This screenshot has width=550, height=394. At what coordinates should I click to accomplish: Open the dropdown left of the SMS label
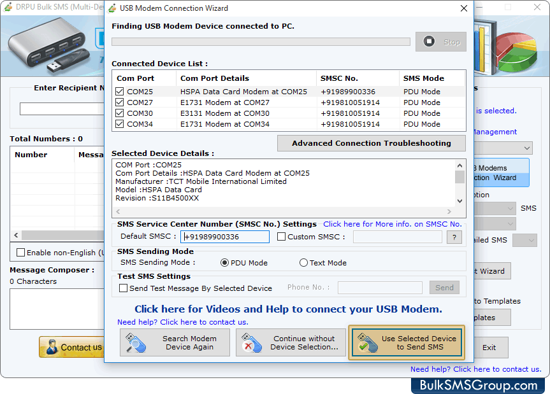(x=510, y=208)
